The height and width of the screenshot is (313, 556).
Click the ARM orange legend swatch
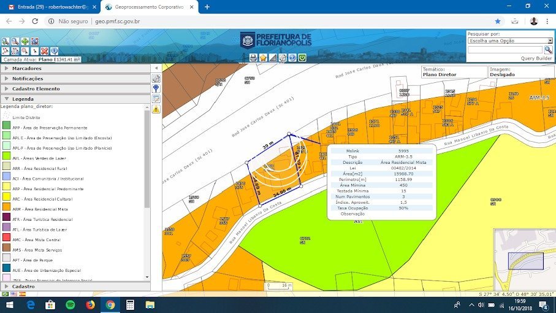(x=6, y=207)
